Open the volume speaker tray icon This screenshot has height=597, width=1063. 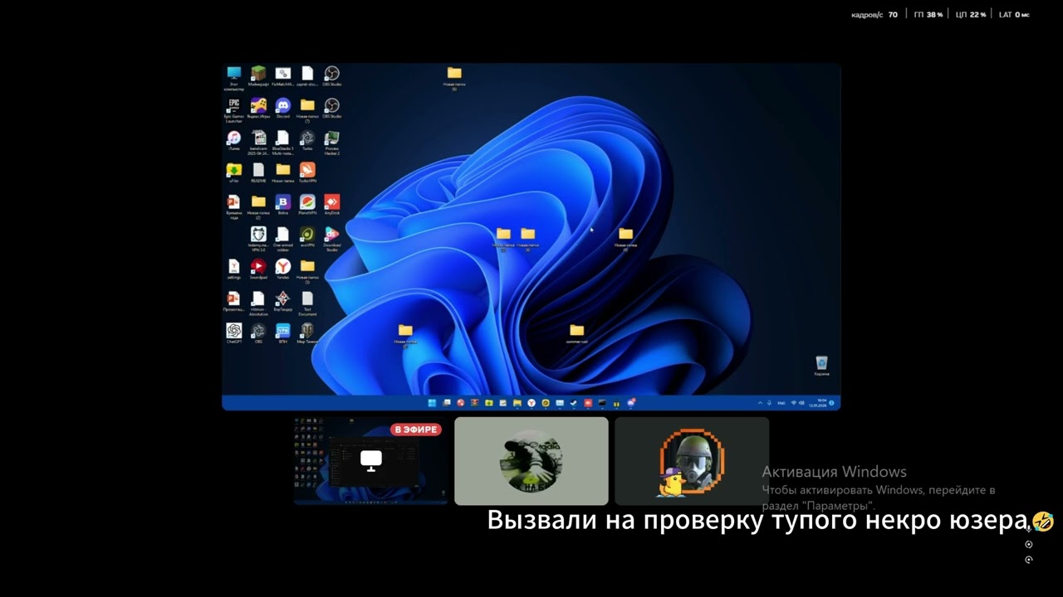tap(801, 403)
